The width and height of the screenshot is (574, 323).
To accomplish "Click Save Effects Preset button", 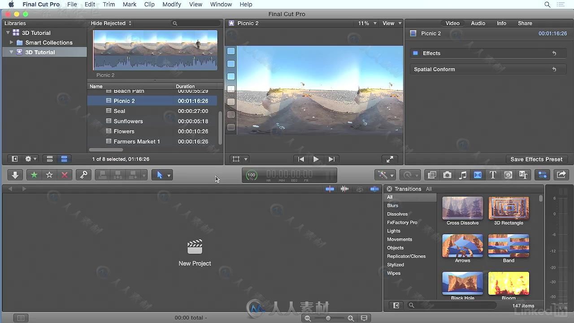I will pos(536,159).
